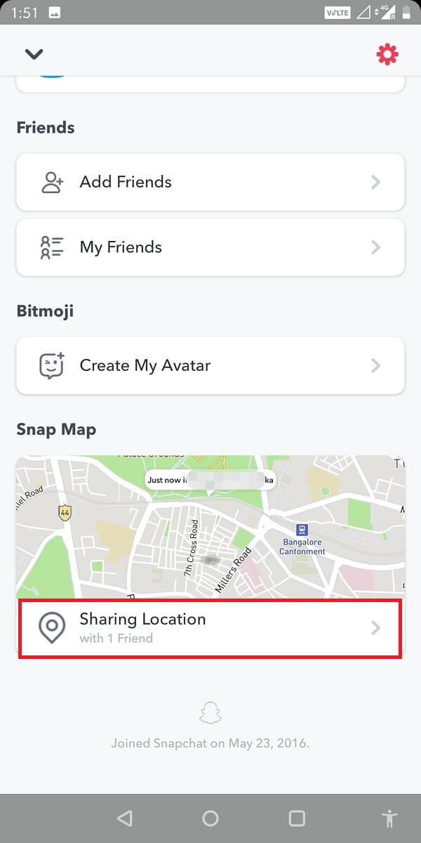Image resolution: width=421 pixels, height=843 pixels.
Task: Click the Add Friends person-plus icon
Action: [x=52, y=181]
